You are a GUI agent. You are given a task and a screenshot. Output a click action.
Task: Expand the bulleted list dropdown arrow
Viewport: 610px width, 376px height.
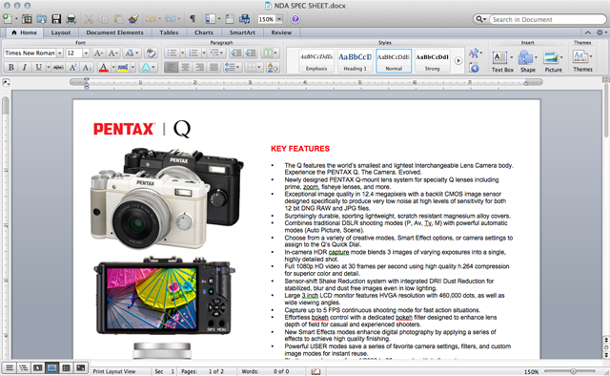click(182, 53)
